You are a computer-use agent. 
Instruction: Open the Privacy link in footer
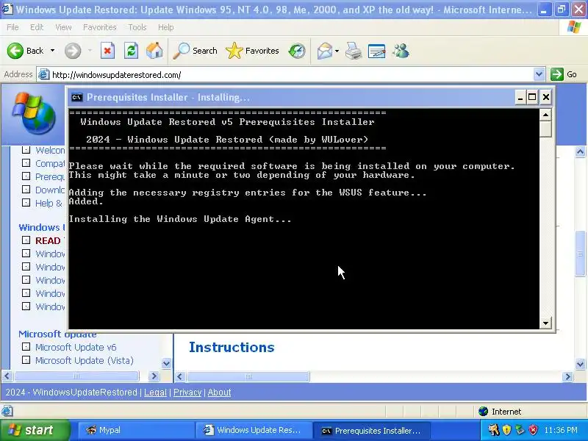[187, 392]
